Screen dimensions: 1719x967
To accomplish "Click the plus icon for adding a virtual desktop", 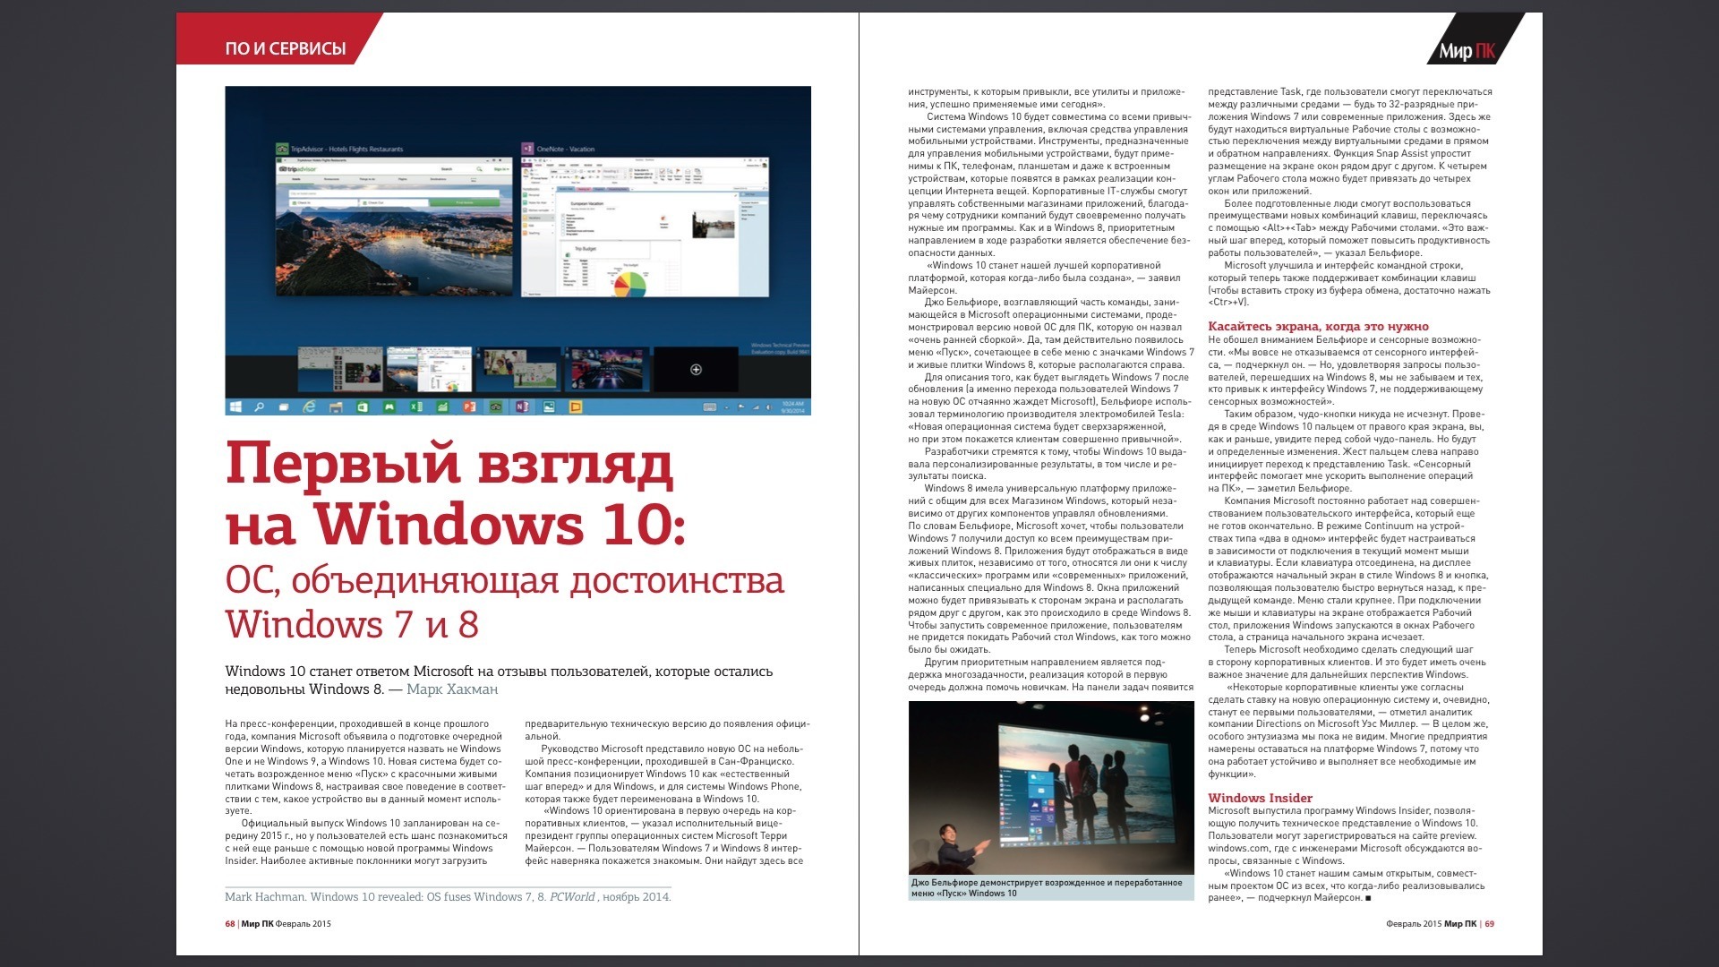I will [x=696, y=369].
